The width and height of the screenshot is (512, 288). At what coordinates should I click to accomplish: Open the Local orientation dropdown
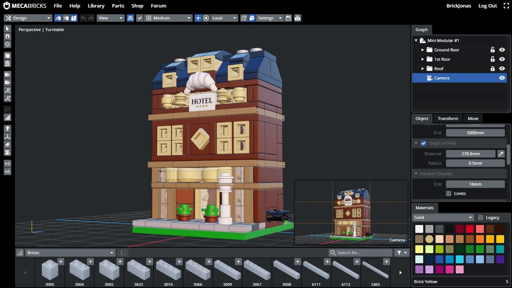click(x=224, y=18)
